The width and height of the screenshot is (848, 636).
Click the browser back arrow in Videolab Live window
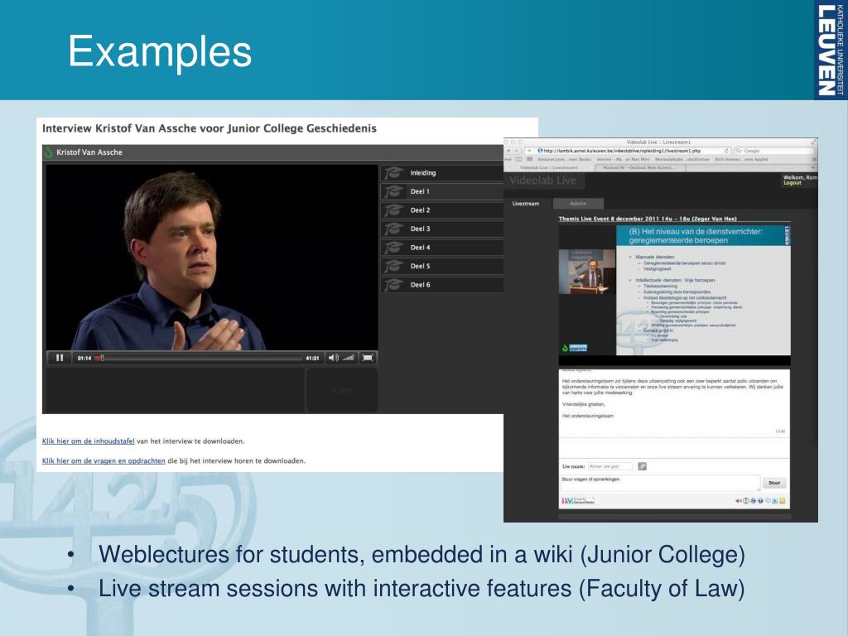coord(509,151)
